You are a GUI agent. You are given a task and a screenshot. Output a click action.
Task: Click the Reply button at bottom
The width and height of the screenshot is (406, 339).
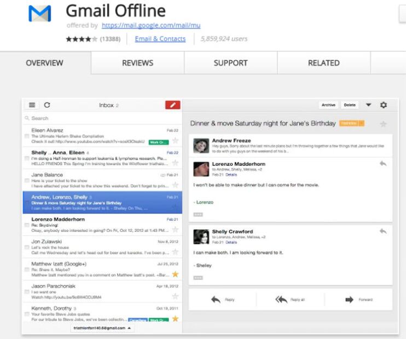click(x=223, y=300)
